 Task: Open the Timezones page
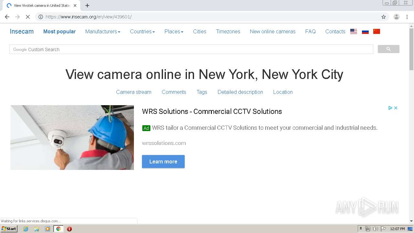point(228,31)
